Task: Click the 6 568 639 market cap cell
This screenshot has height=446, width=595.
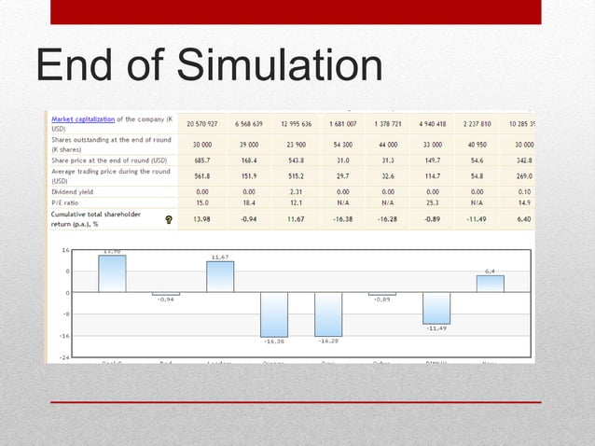Action: 249,124
